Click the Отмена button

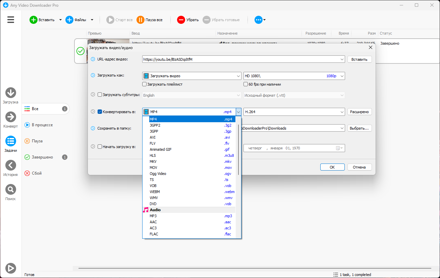360,167
